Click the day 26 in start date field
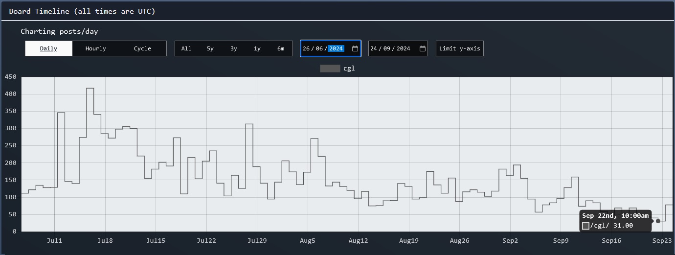Viewport: 675px width, 255px height. coord(306,48)
